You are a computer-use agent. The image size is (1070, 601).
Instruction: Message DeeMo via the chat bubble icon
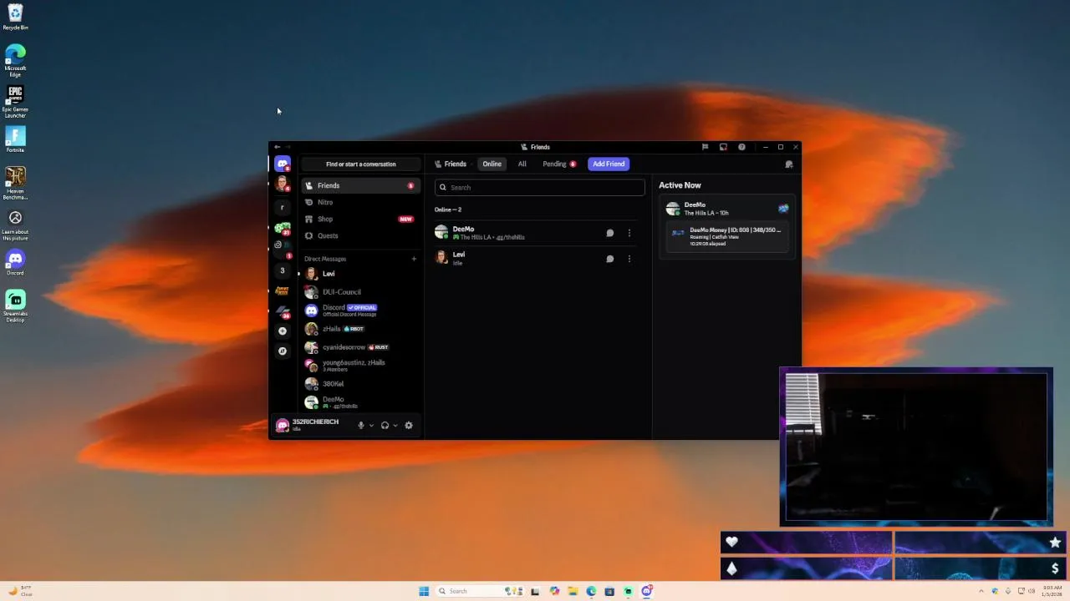[x=609, y=233]
